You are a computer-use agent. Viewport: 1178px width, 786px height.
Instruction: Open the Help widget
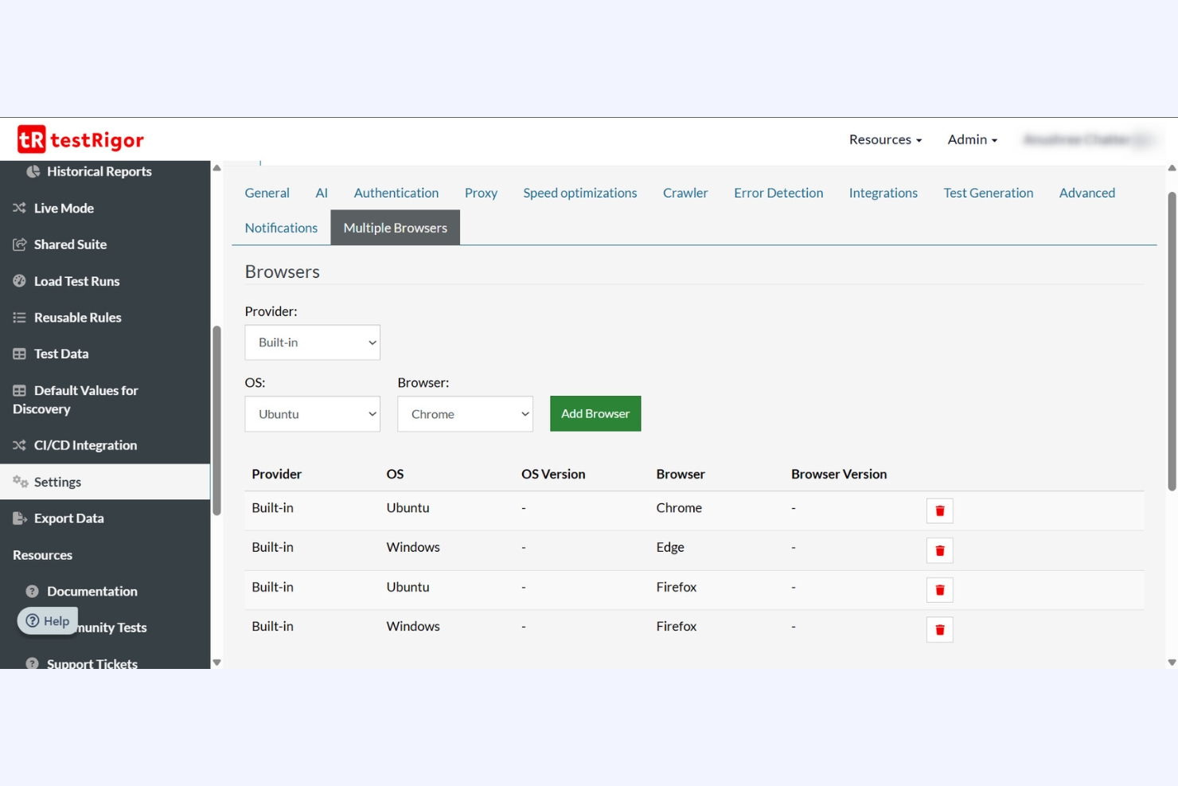(x=47, y=620)
